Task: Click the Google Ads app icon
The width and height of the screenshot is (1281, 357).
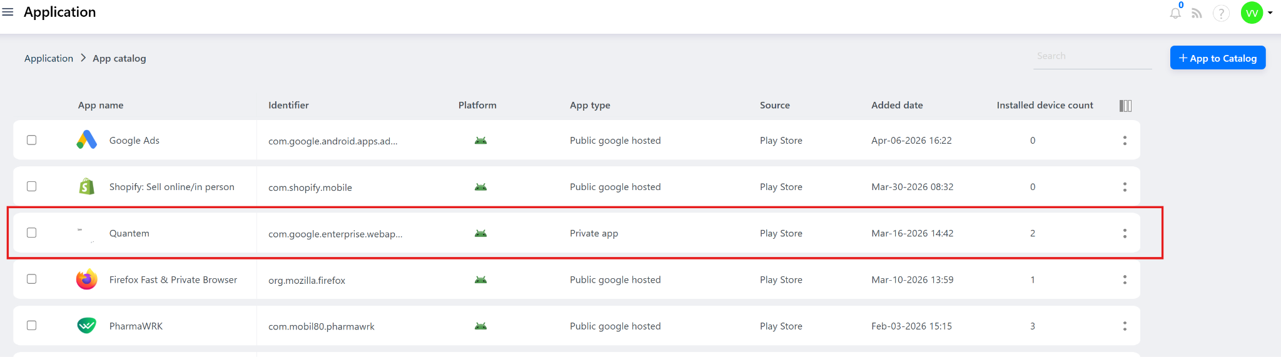Action: click(87, 140)
